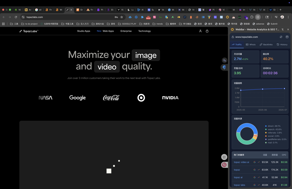Click the 'search: 43.6%' legend entry
The image size is (292, 189).
pyautogui.click(x=273, y=129)
